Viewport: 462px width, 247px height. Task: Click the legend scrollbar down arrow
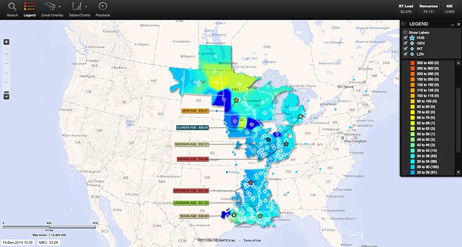click(x=458, y=172)
